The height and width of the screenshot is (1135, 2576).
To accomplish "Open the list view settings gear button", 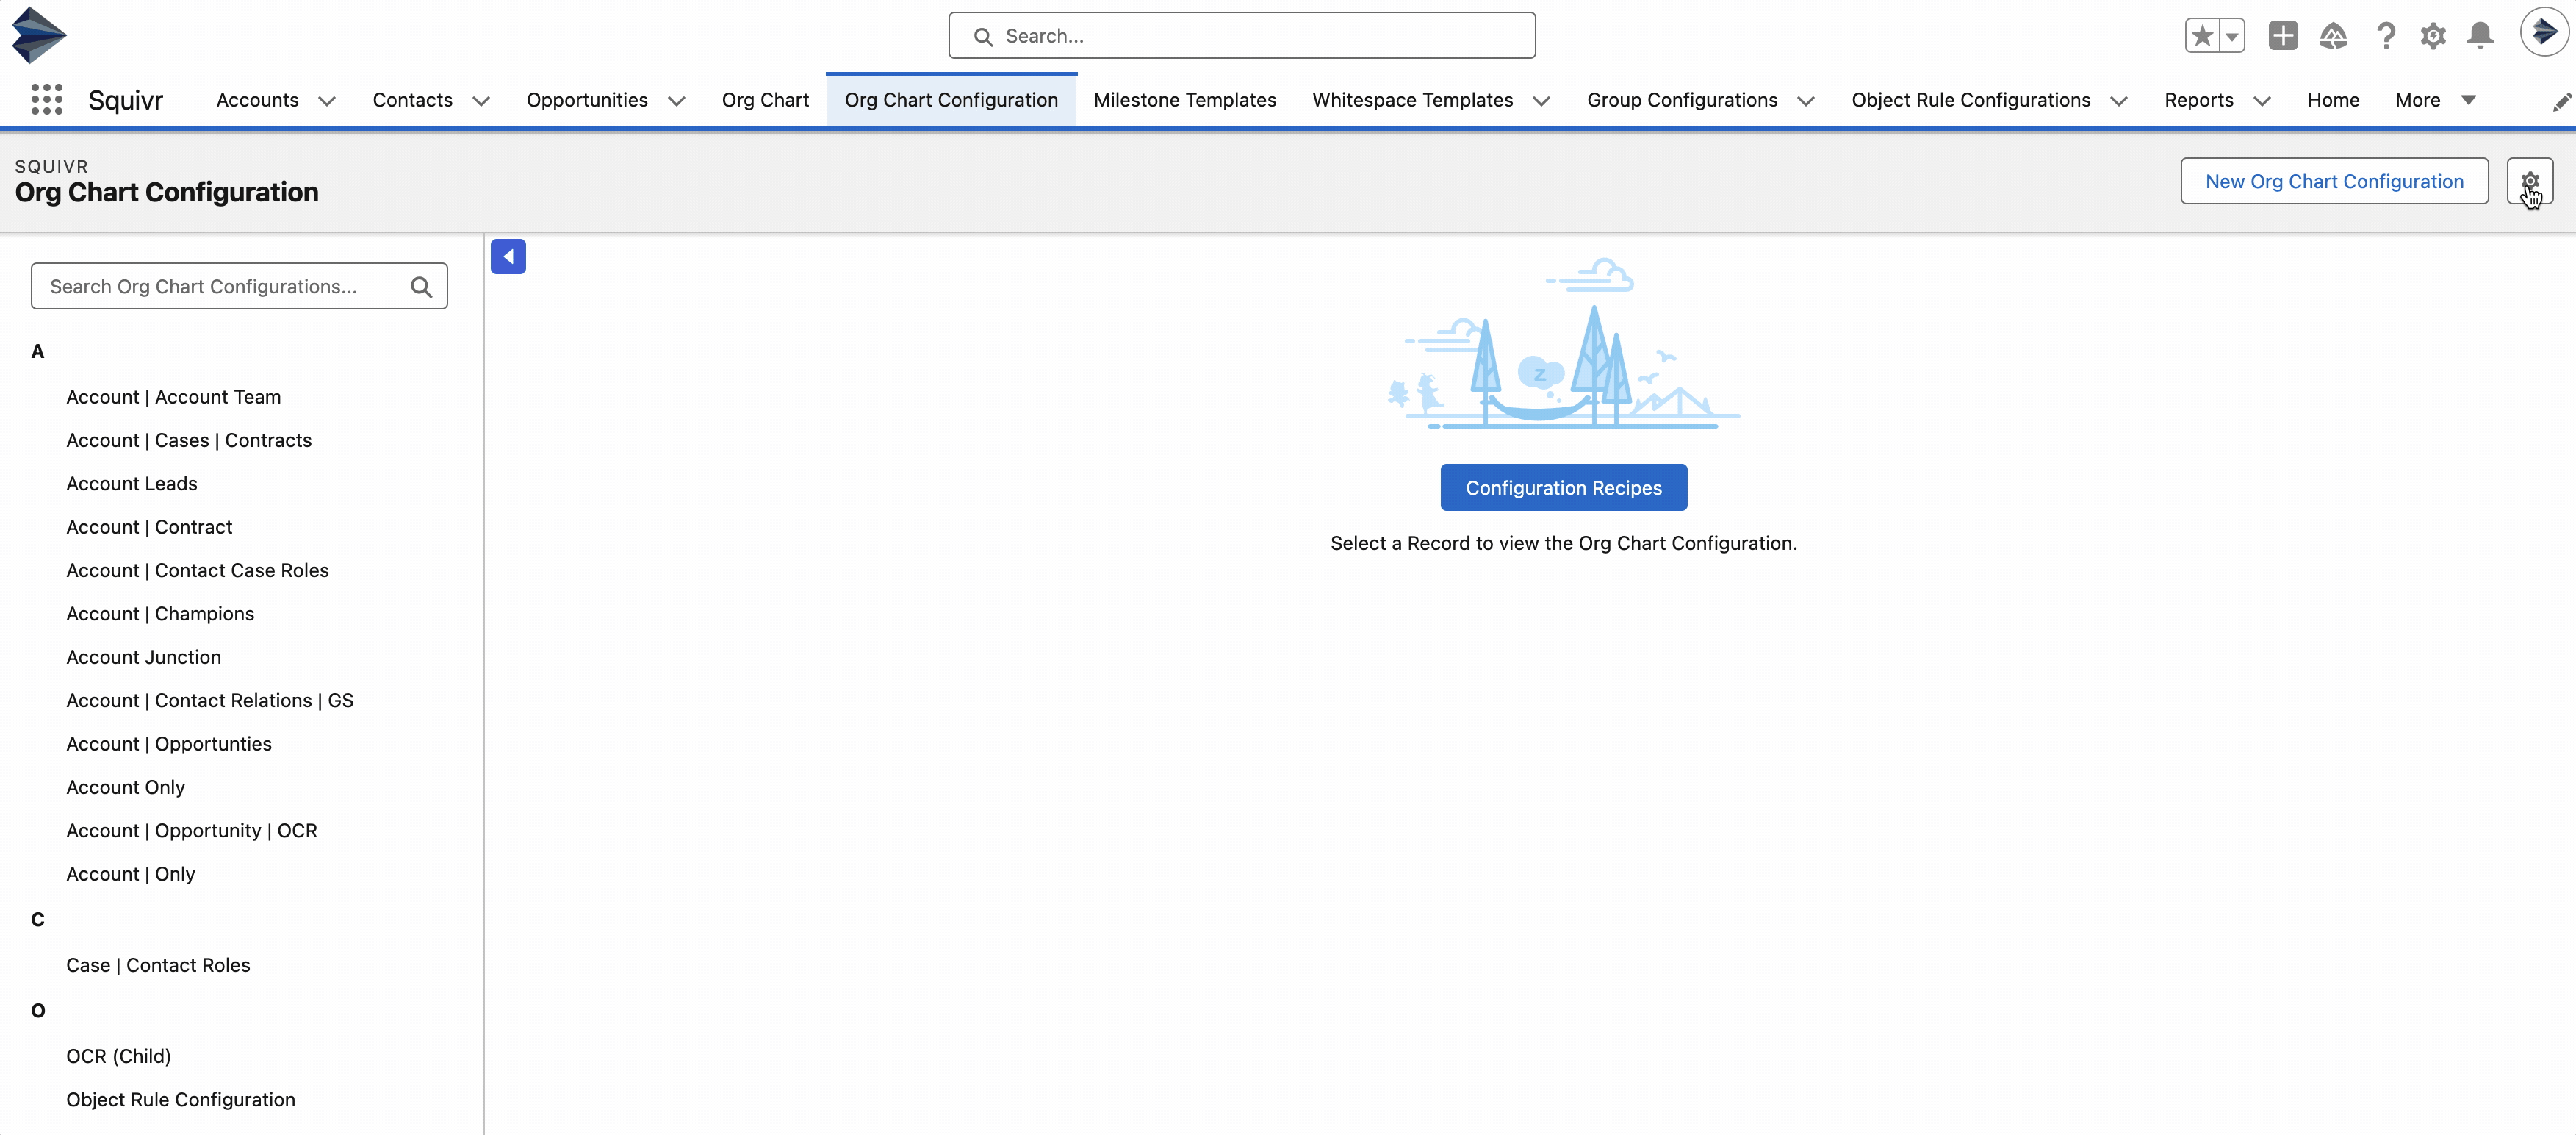I will pyautogui.click(x=2529, y=181).
